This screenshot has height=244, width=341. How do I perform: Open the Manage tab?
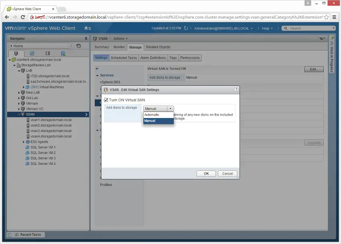(135, 47)
